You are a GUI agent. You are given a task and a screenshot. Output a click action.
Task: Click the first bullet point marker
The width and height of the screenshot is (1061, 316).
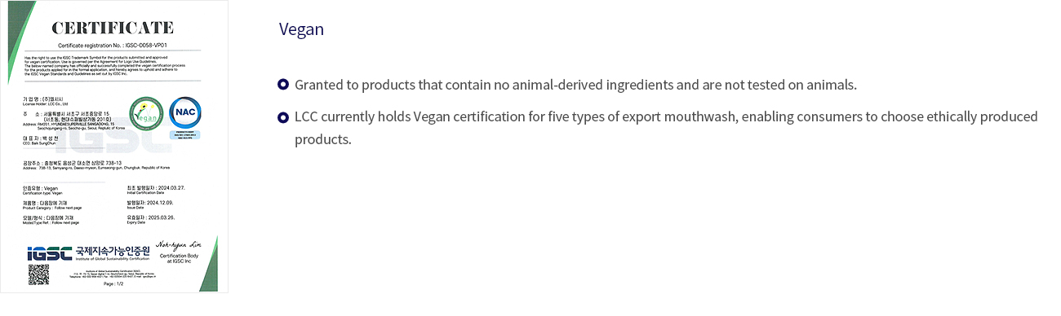click(282, 85)
